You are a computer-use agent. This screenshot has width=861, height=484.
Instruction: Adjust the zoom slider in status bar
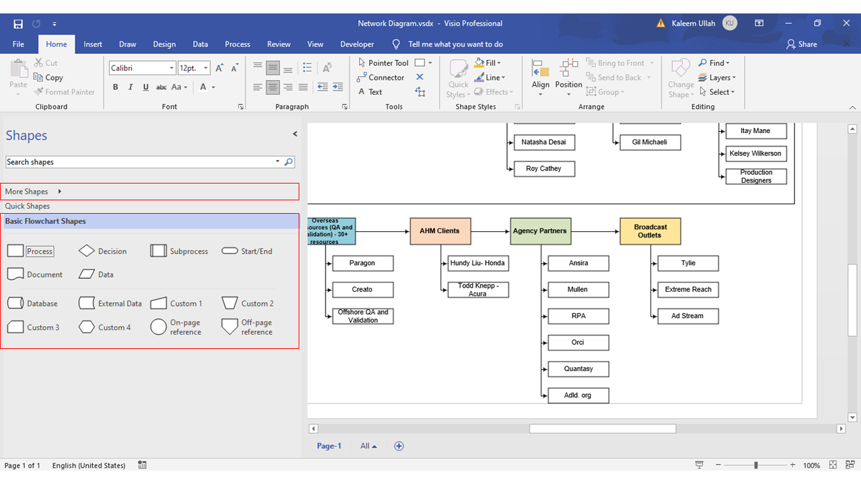click(x=757, y=465)
